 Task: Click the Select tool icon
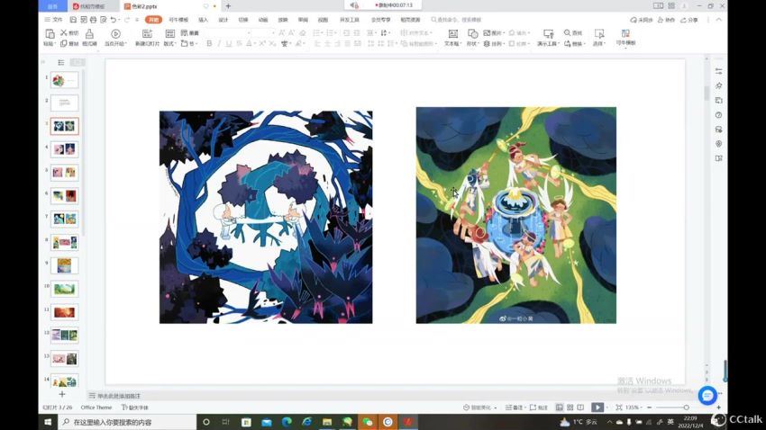coord(599,33)
